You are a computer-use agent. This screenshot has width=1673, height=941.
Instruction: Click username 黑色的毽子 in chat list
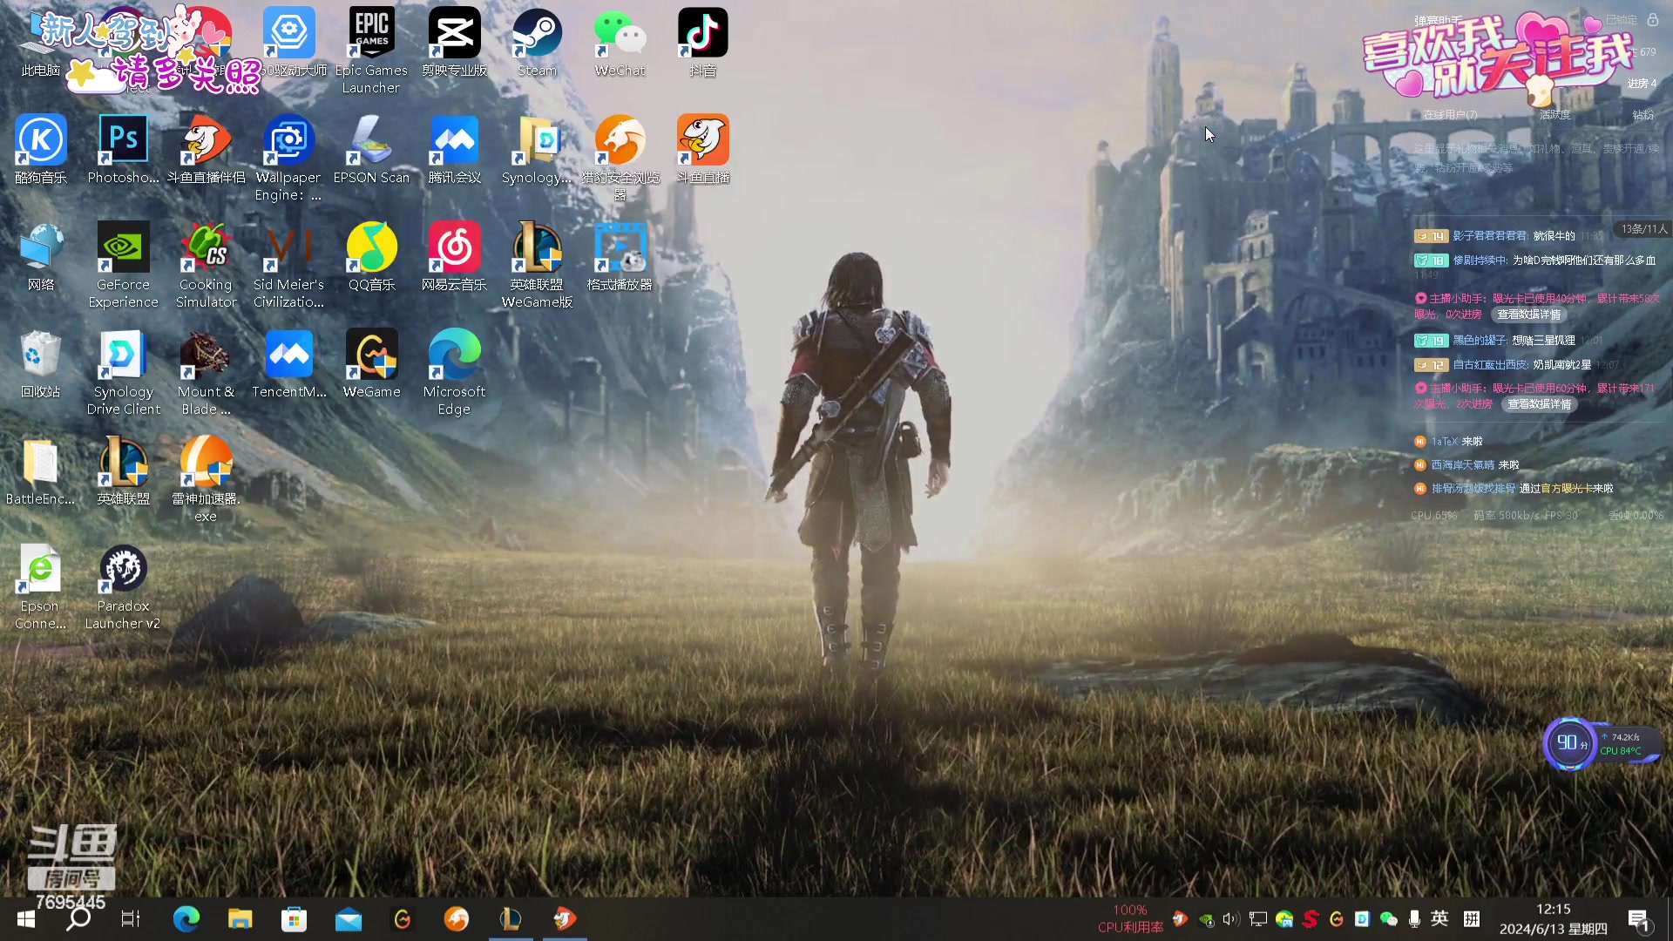[x=1479, y=341]
